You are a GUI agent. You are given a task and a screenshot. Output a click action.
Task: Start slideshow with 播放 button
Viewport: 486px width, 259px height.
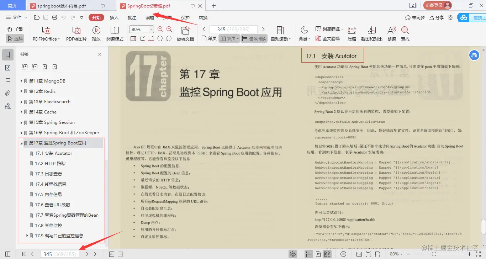point(96,34)
